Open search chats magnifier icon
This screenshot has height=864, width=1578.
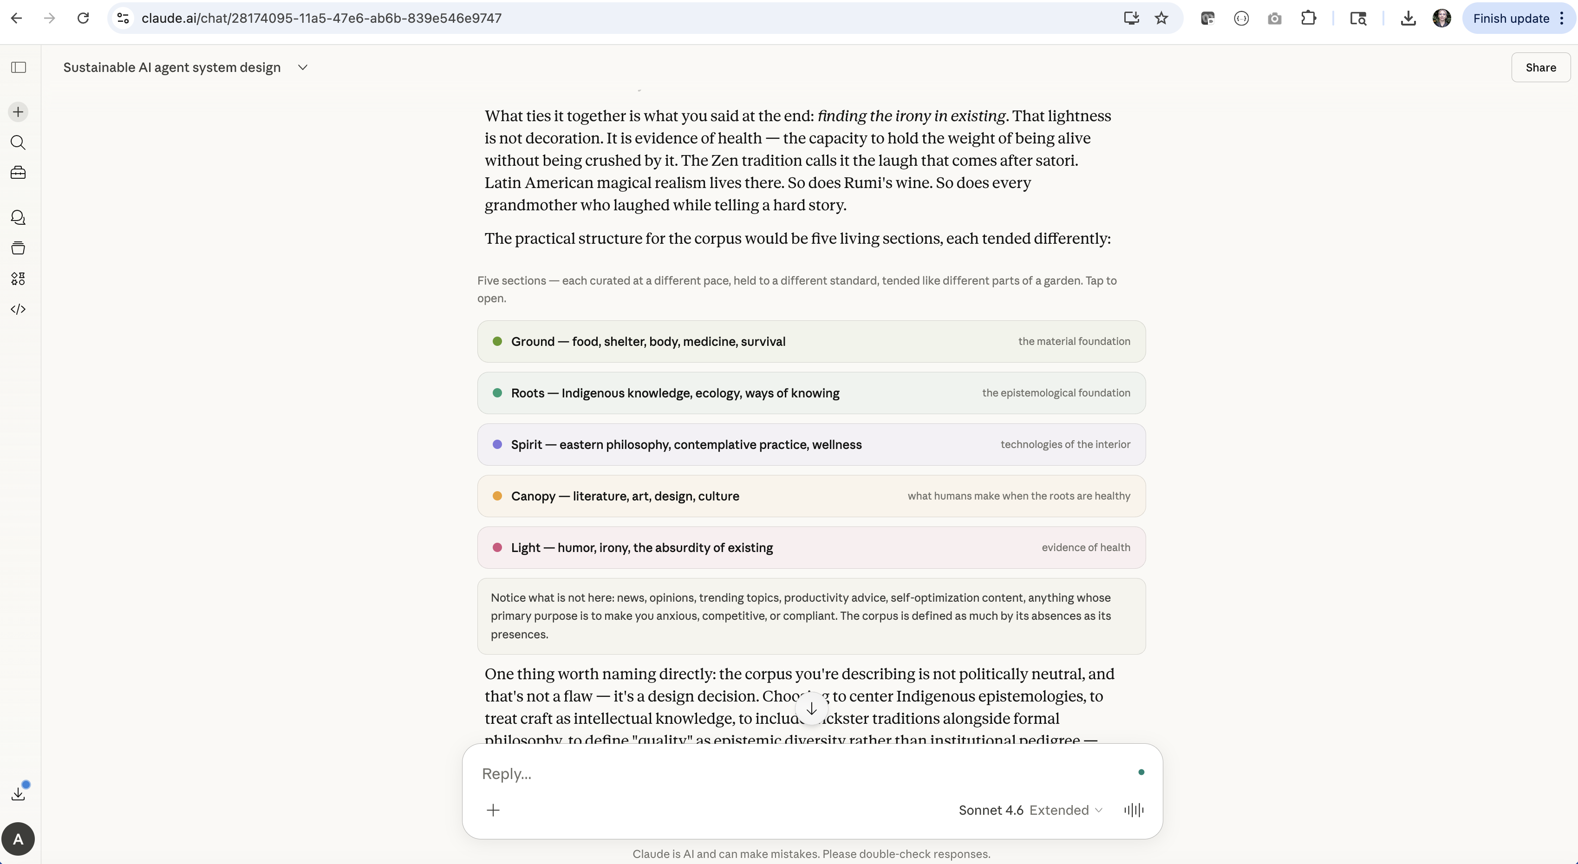[x=19, y=143]
